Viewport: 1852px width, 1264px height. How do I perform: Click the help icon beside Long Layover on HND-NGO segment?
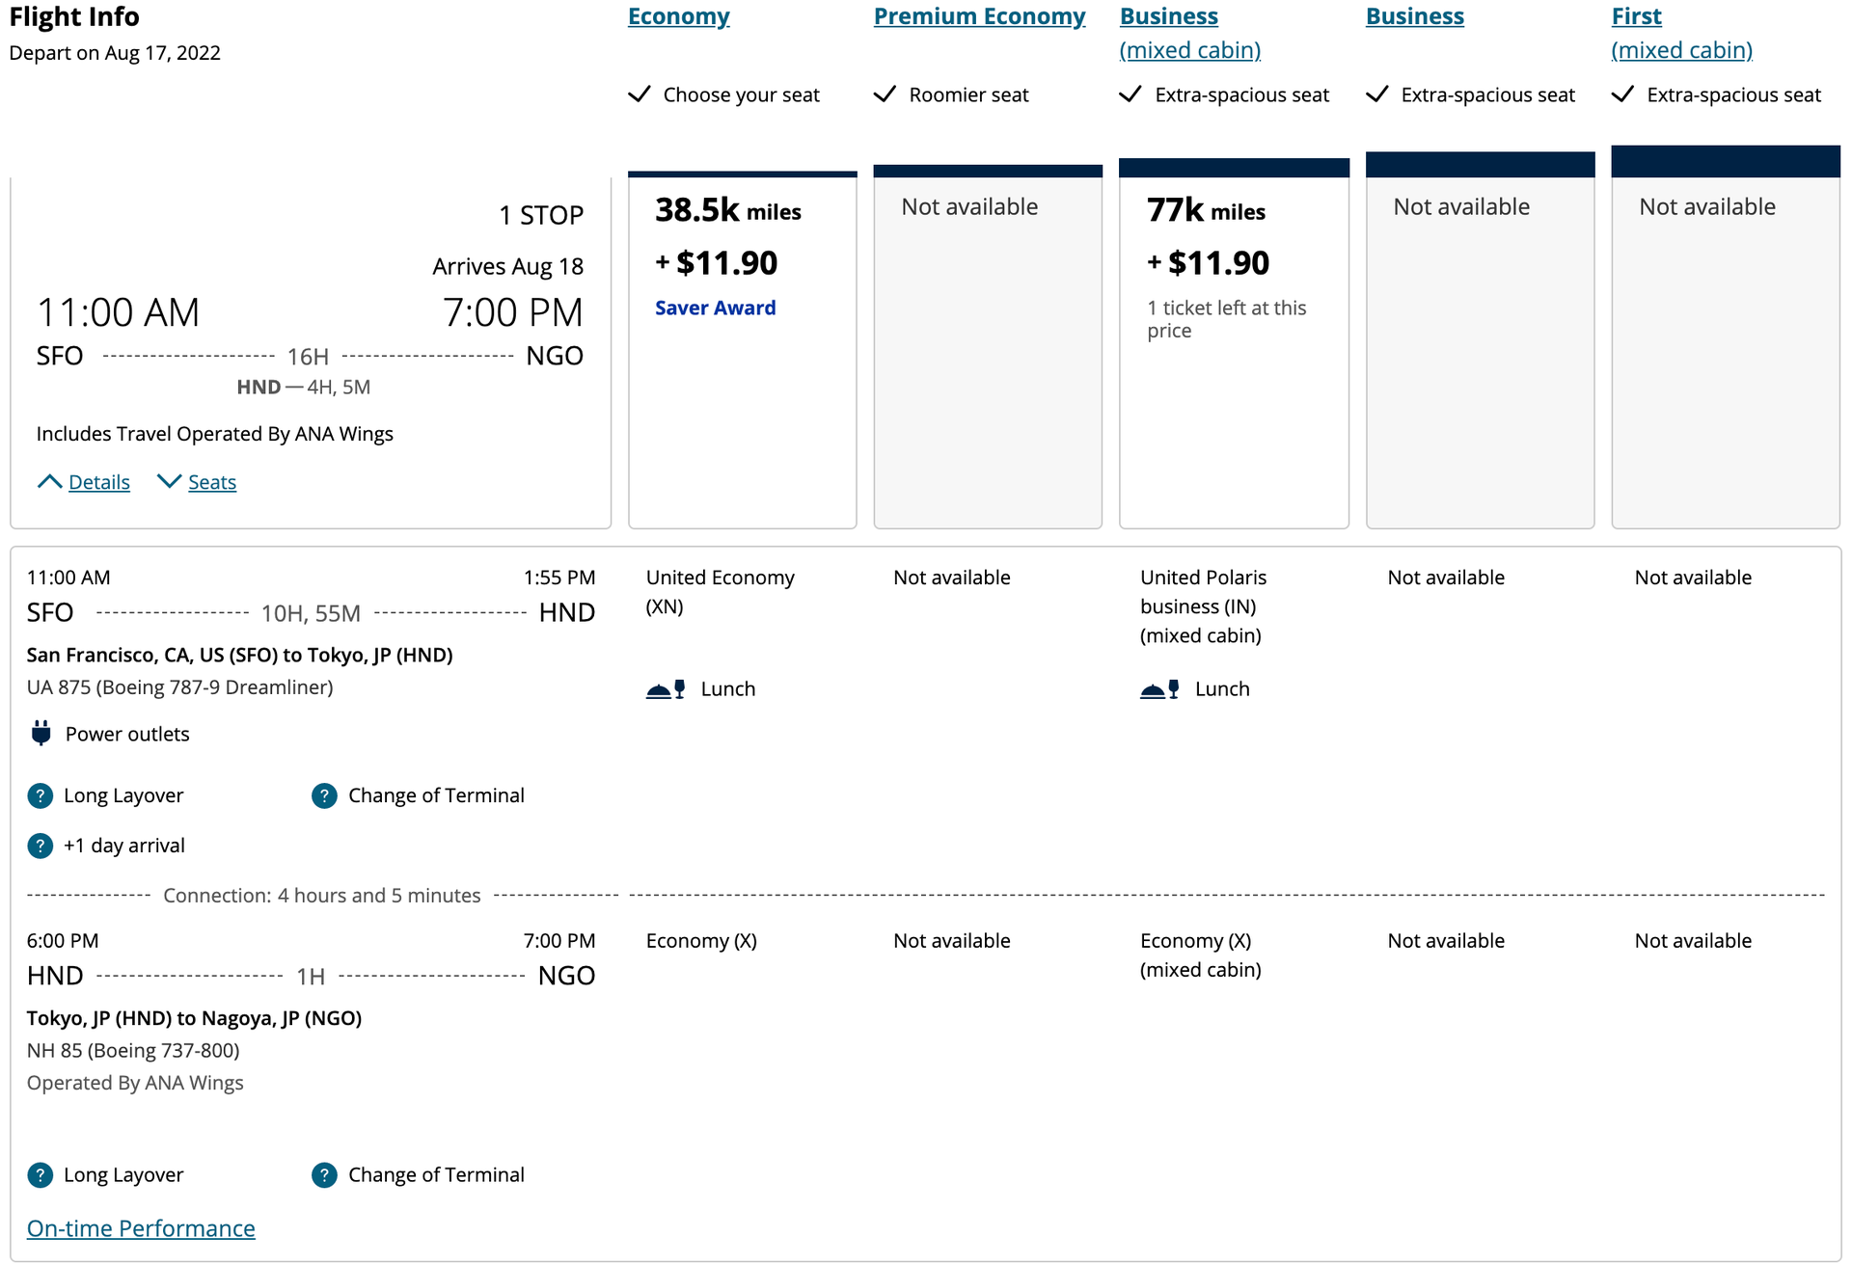(40, 1175)
